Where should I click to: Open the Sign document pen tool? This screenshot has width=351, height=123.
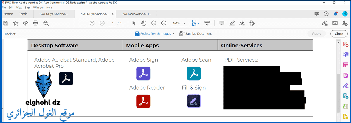coord(242,23)
